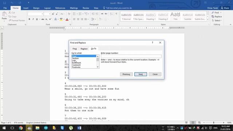Switch to the Design ribbon tab
This screenshot has width=233, height=131.
tap(36, 8)
